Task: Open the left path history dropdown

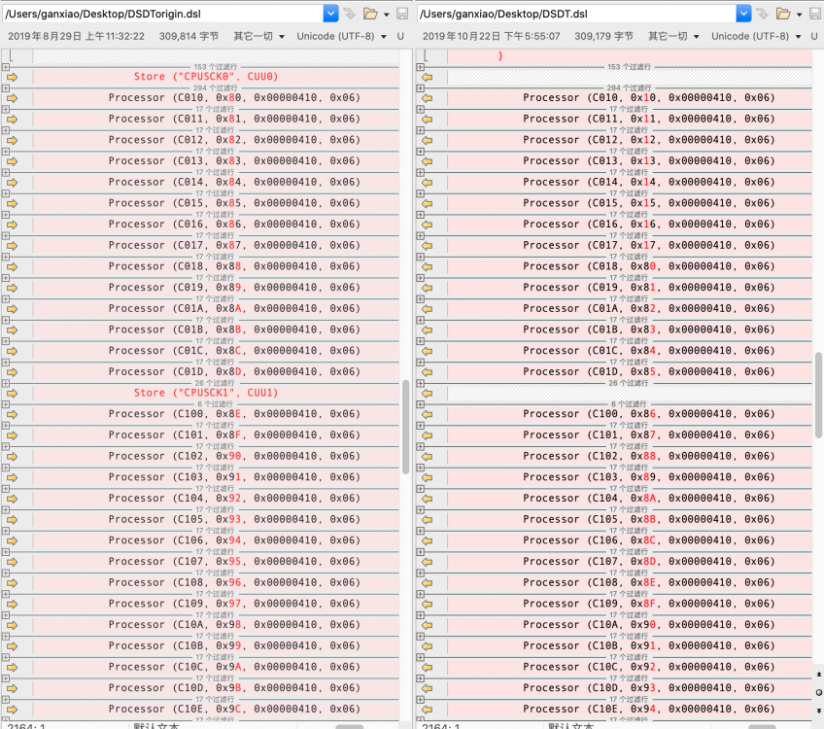Action: pyautogui.click(x=330, y=14)
